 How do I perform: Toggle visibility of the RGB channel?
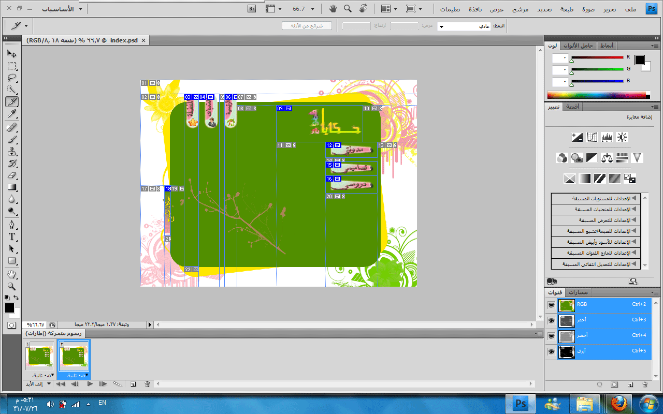(551, 305)
